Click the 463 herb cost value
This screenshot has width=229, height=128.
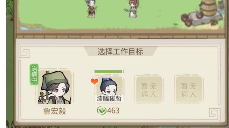click(113, 111)
